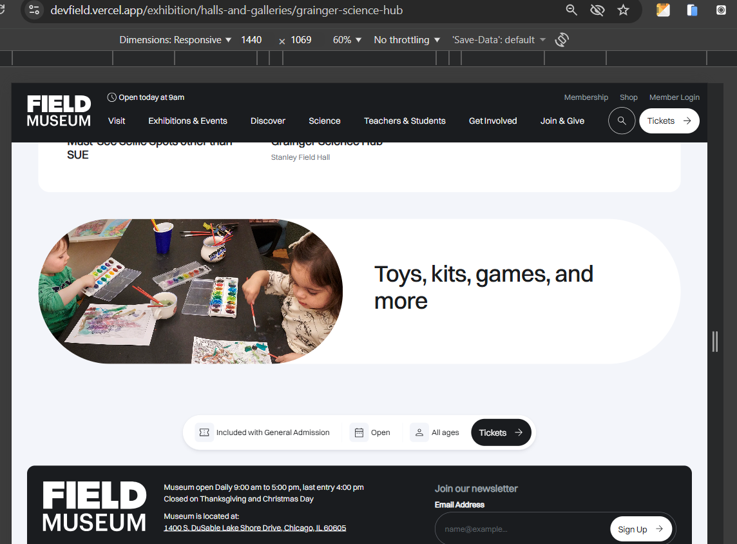Click the Field Museum header logo
This screenshot has height=544, width=737.
pyautogui.click(x=59, y=111)
